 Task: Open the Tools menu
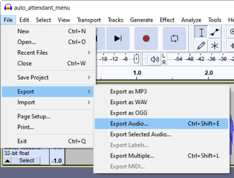click(214, 20)
